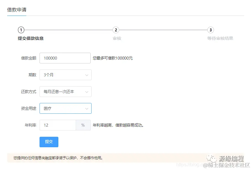Click the text 您最多可借款100000元
The height and width of the screenshot is (170, 252).
[x=113, y=58]
